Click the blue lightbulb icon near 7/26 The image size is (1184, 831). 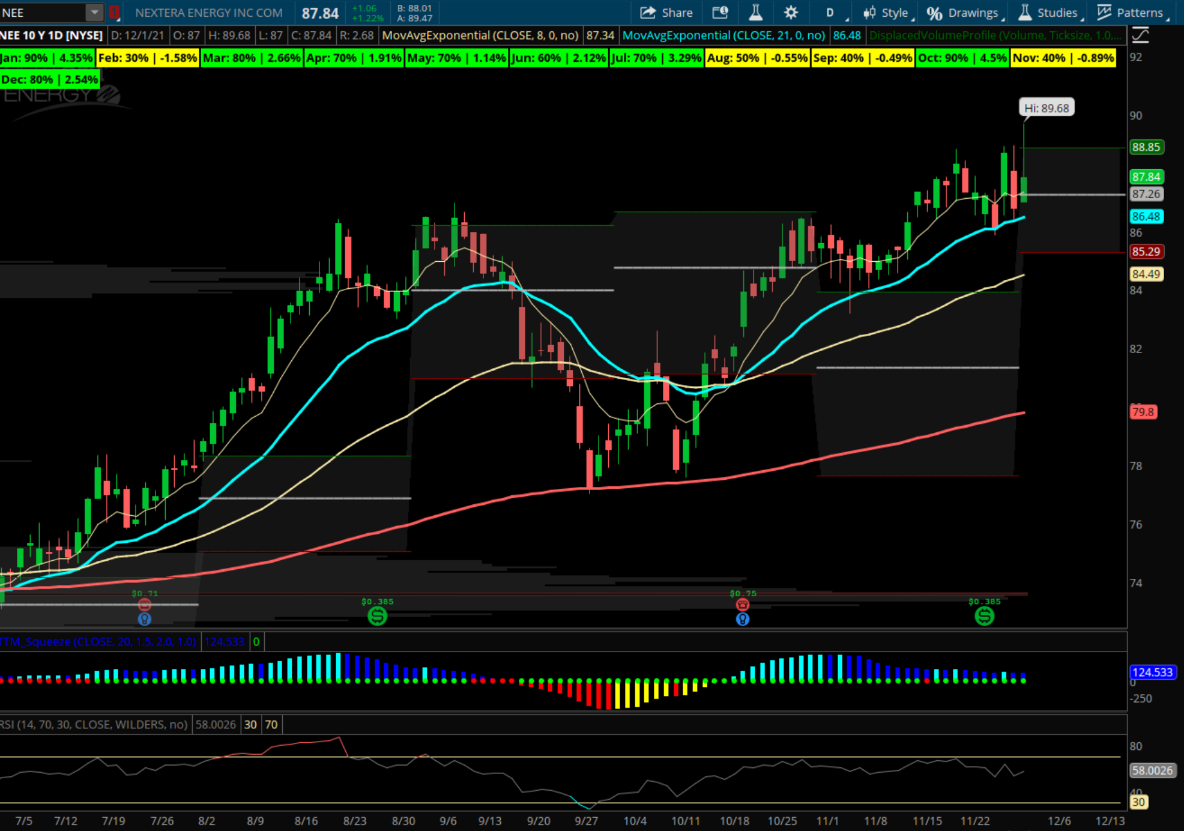pos(145,619)
